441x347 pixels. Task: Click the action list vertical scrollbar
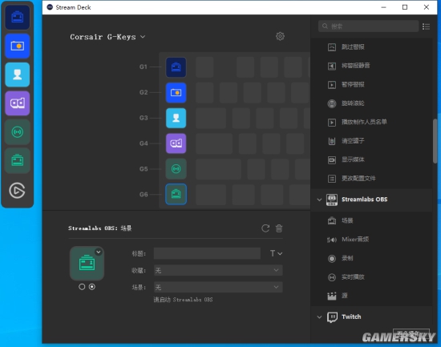435,140
